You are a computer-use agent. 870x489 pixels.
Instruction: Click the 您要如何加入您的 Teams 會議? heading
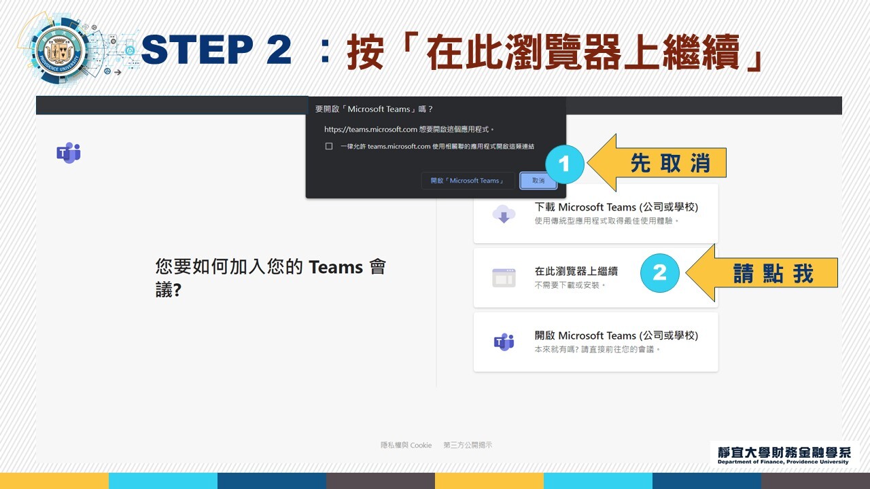(271, 278)
